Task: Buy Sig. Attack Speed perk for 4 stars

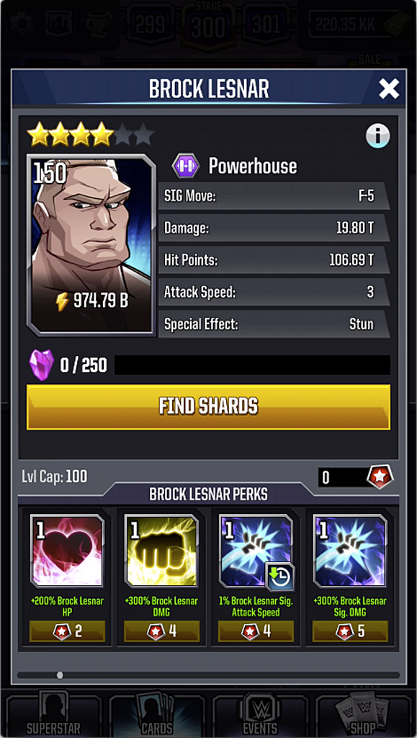Action: tap(256, 631)
